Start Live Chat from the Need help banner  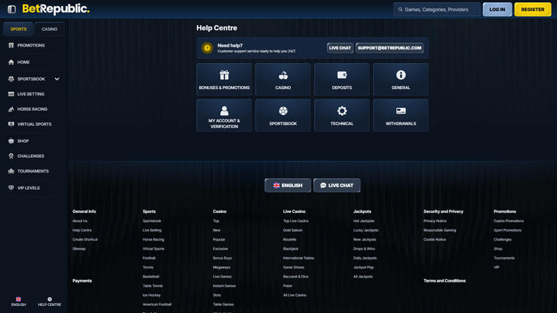pos(340,48)
